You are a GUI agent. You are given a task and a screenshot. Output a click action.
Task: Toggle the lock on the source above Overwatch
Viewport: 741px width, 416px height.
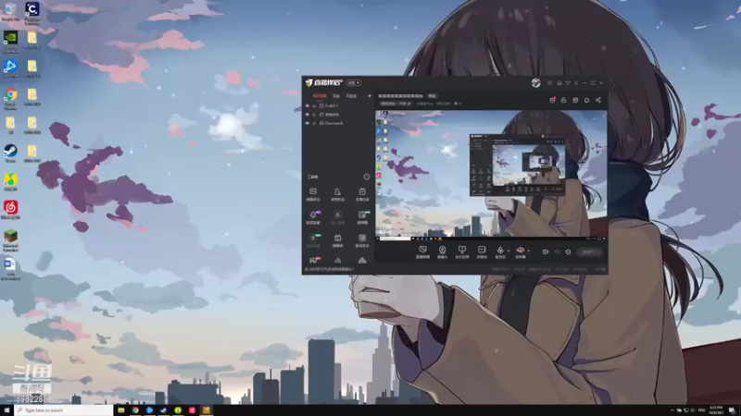[314, 115]
